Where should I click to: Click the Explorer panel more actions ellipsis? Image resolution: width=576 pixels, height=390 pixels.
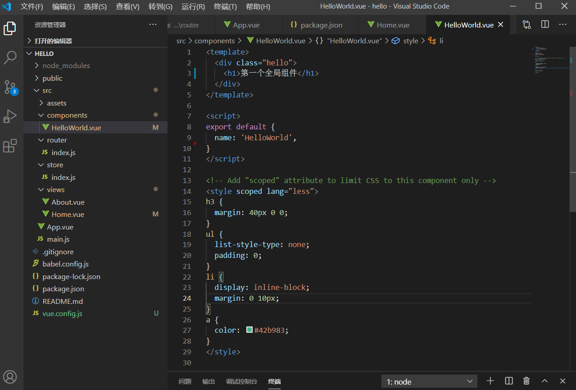153,24
